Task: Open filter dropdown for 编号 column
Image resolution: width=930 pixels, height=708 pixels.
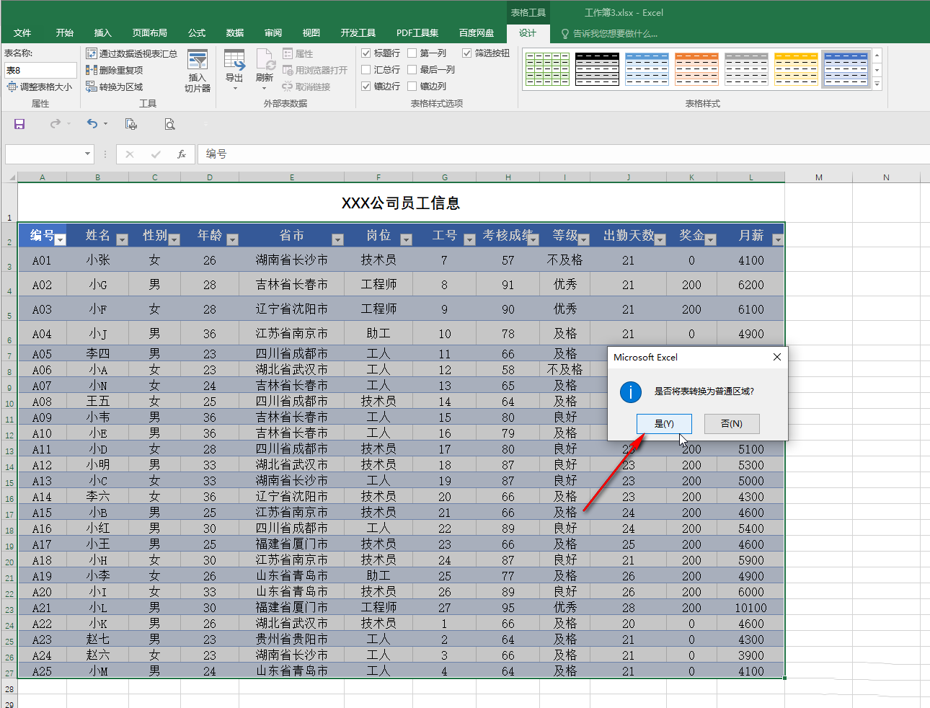Action: [61, 239]
